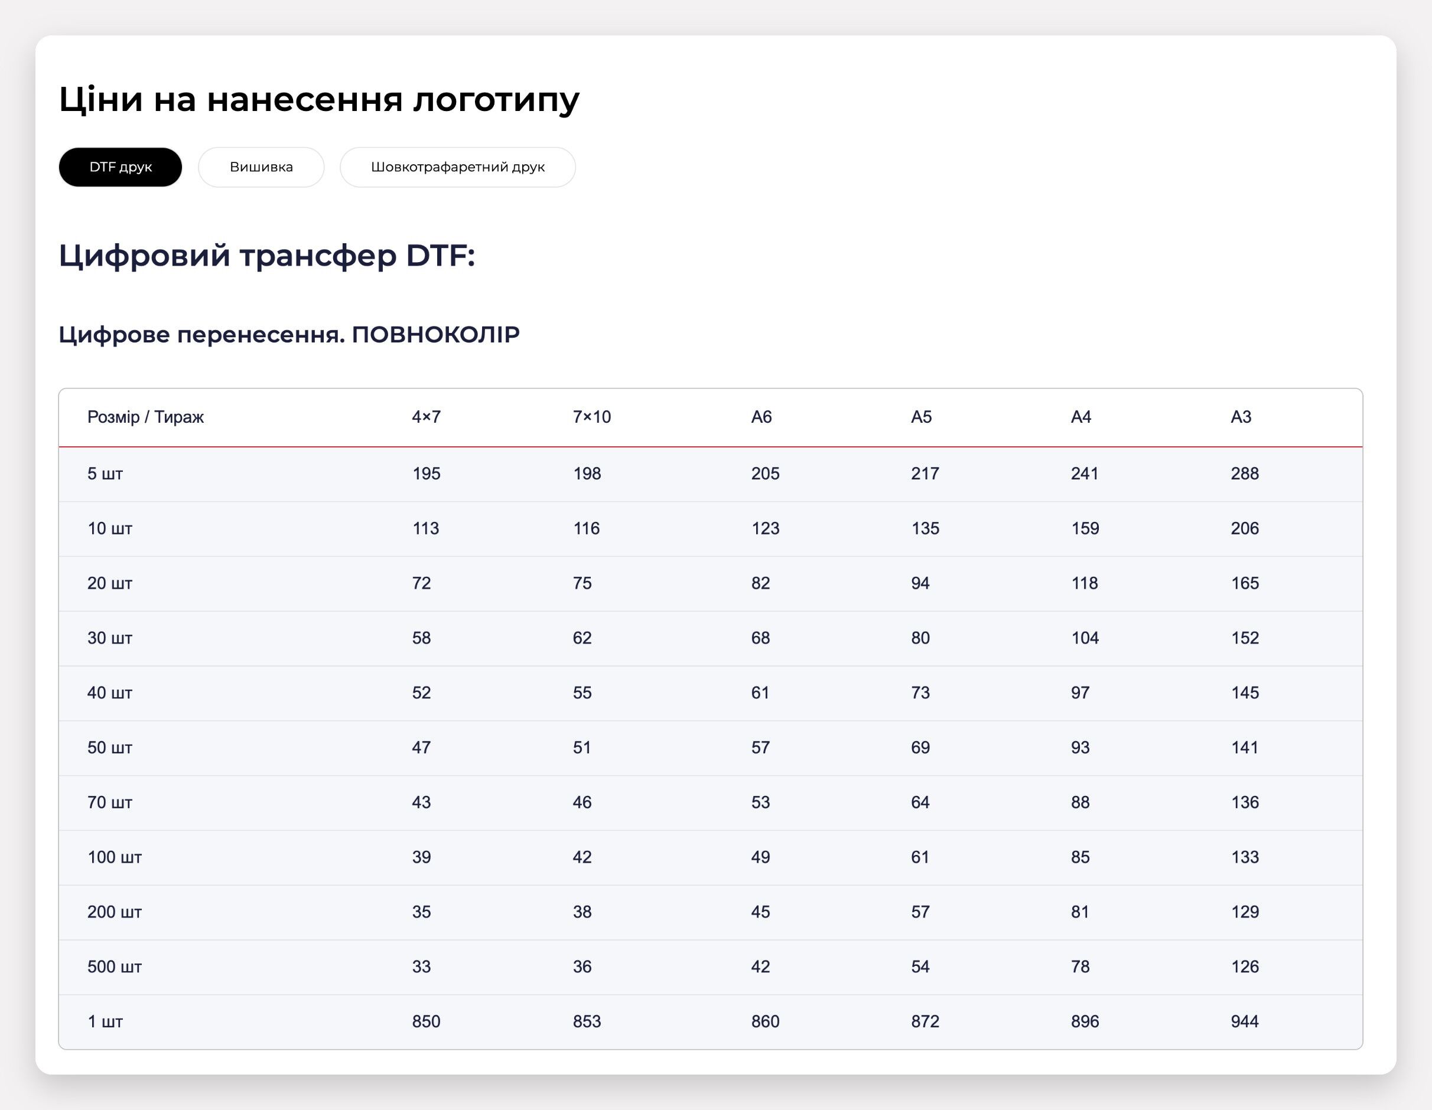Select the 70 шт row label
The width and height of the screenshot is (1432, 1110).
[109, 803]
